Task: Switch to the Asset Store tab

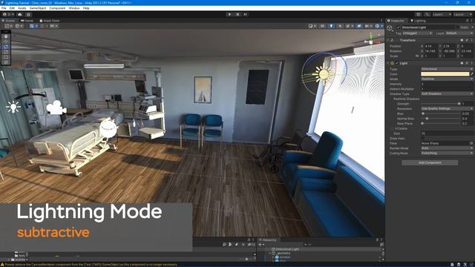Action: click(50, 21)
